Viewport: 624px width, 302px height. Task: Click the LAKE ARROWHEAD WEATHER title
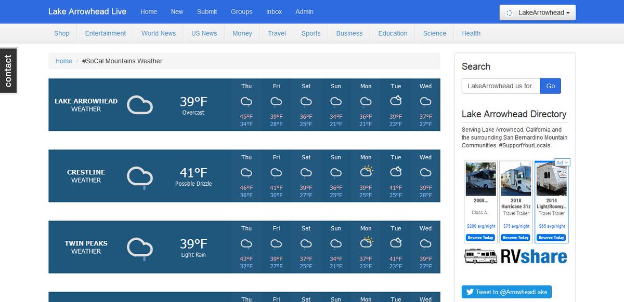[x=86, y=105]
